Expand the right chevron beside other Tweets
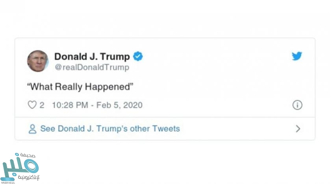 [298, 129]
